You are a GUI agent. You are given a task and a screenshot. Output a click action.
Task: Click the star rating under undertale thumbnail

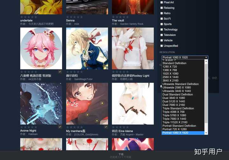(29, 17)
